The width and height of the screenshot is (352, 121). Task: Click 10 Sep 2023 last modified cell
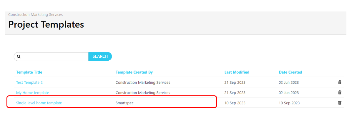[x=235, y=103]
